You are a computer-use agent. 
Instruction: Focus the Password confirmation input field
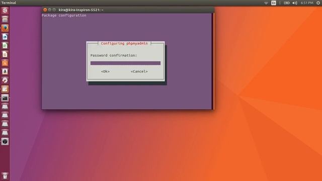pos(125,63)
